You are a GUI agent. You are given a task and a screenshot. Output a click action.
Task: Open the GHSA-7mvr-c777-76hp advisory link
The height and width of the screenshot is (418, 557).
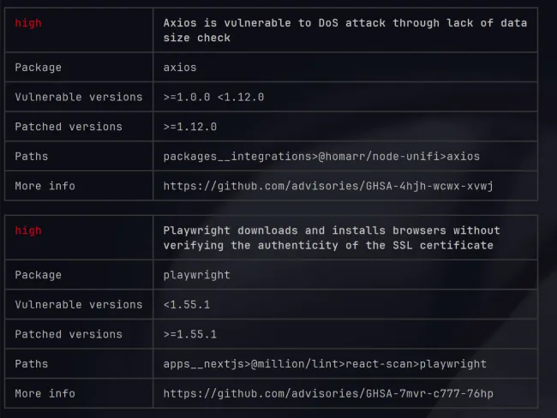(x=328, y=393)
